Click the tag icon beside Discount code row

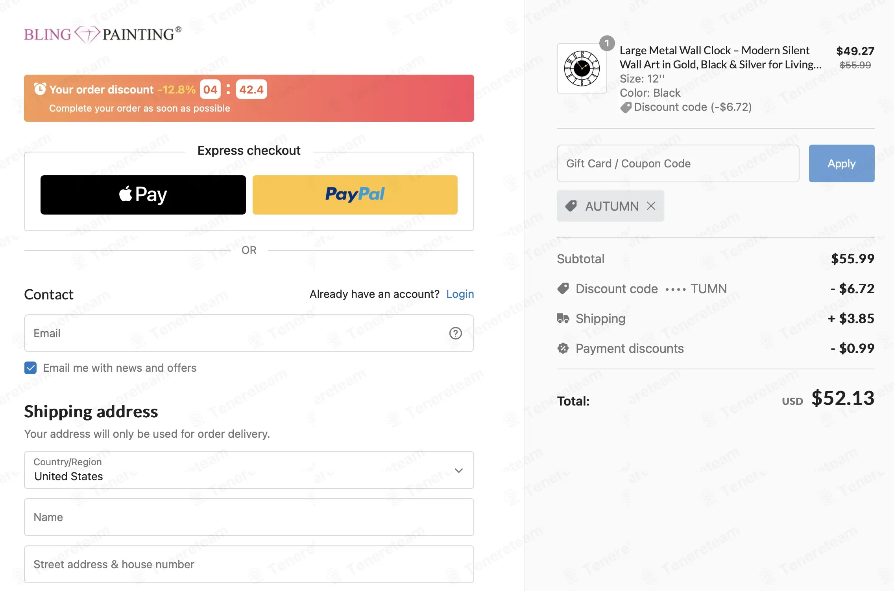(563, 289)
